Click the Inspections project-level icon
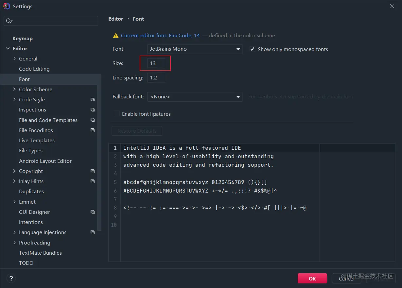The width and height of the screenshot is (402, 288). pyautogui.click(x=93, y=110)
